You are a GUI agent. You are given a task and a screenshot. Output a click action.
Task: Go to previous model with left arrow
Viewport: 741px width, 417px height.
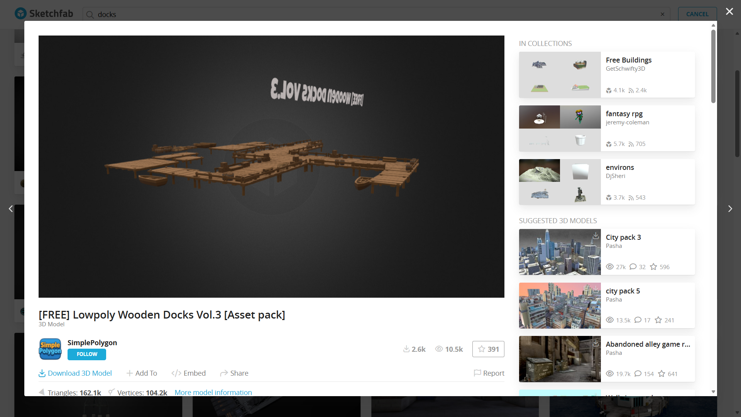11,208
